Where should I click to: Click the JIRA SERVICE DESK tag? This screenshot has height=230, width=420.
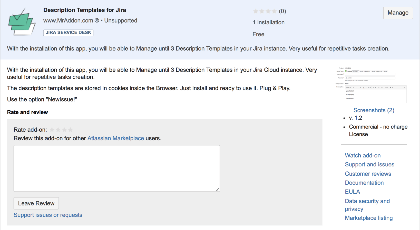click(68, 33)
